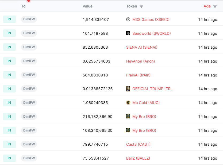Click the My Bro logo beside 216,182,366.90
This screenshot has width=223, height=166.
pyautogui.click(x=128, y=116)
